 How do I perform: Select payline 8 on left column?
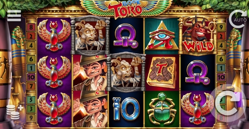click(x=31, y=27)
